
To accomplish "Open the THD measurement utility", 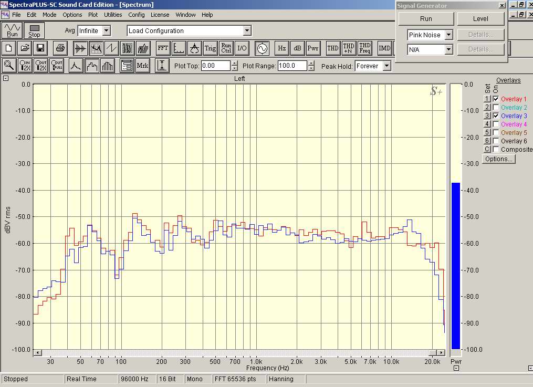I will [333, 48].
